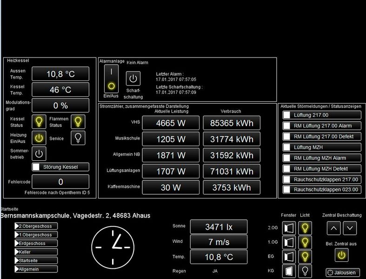This screenshot has width=366, height=279.
Task: Click the 1.OG Fenster window icon
Action: (x=289, y=242)
